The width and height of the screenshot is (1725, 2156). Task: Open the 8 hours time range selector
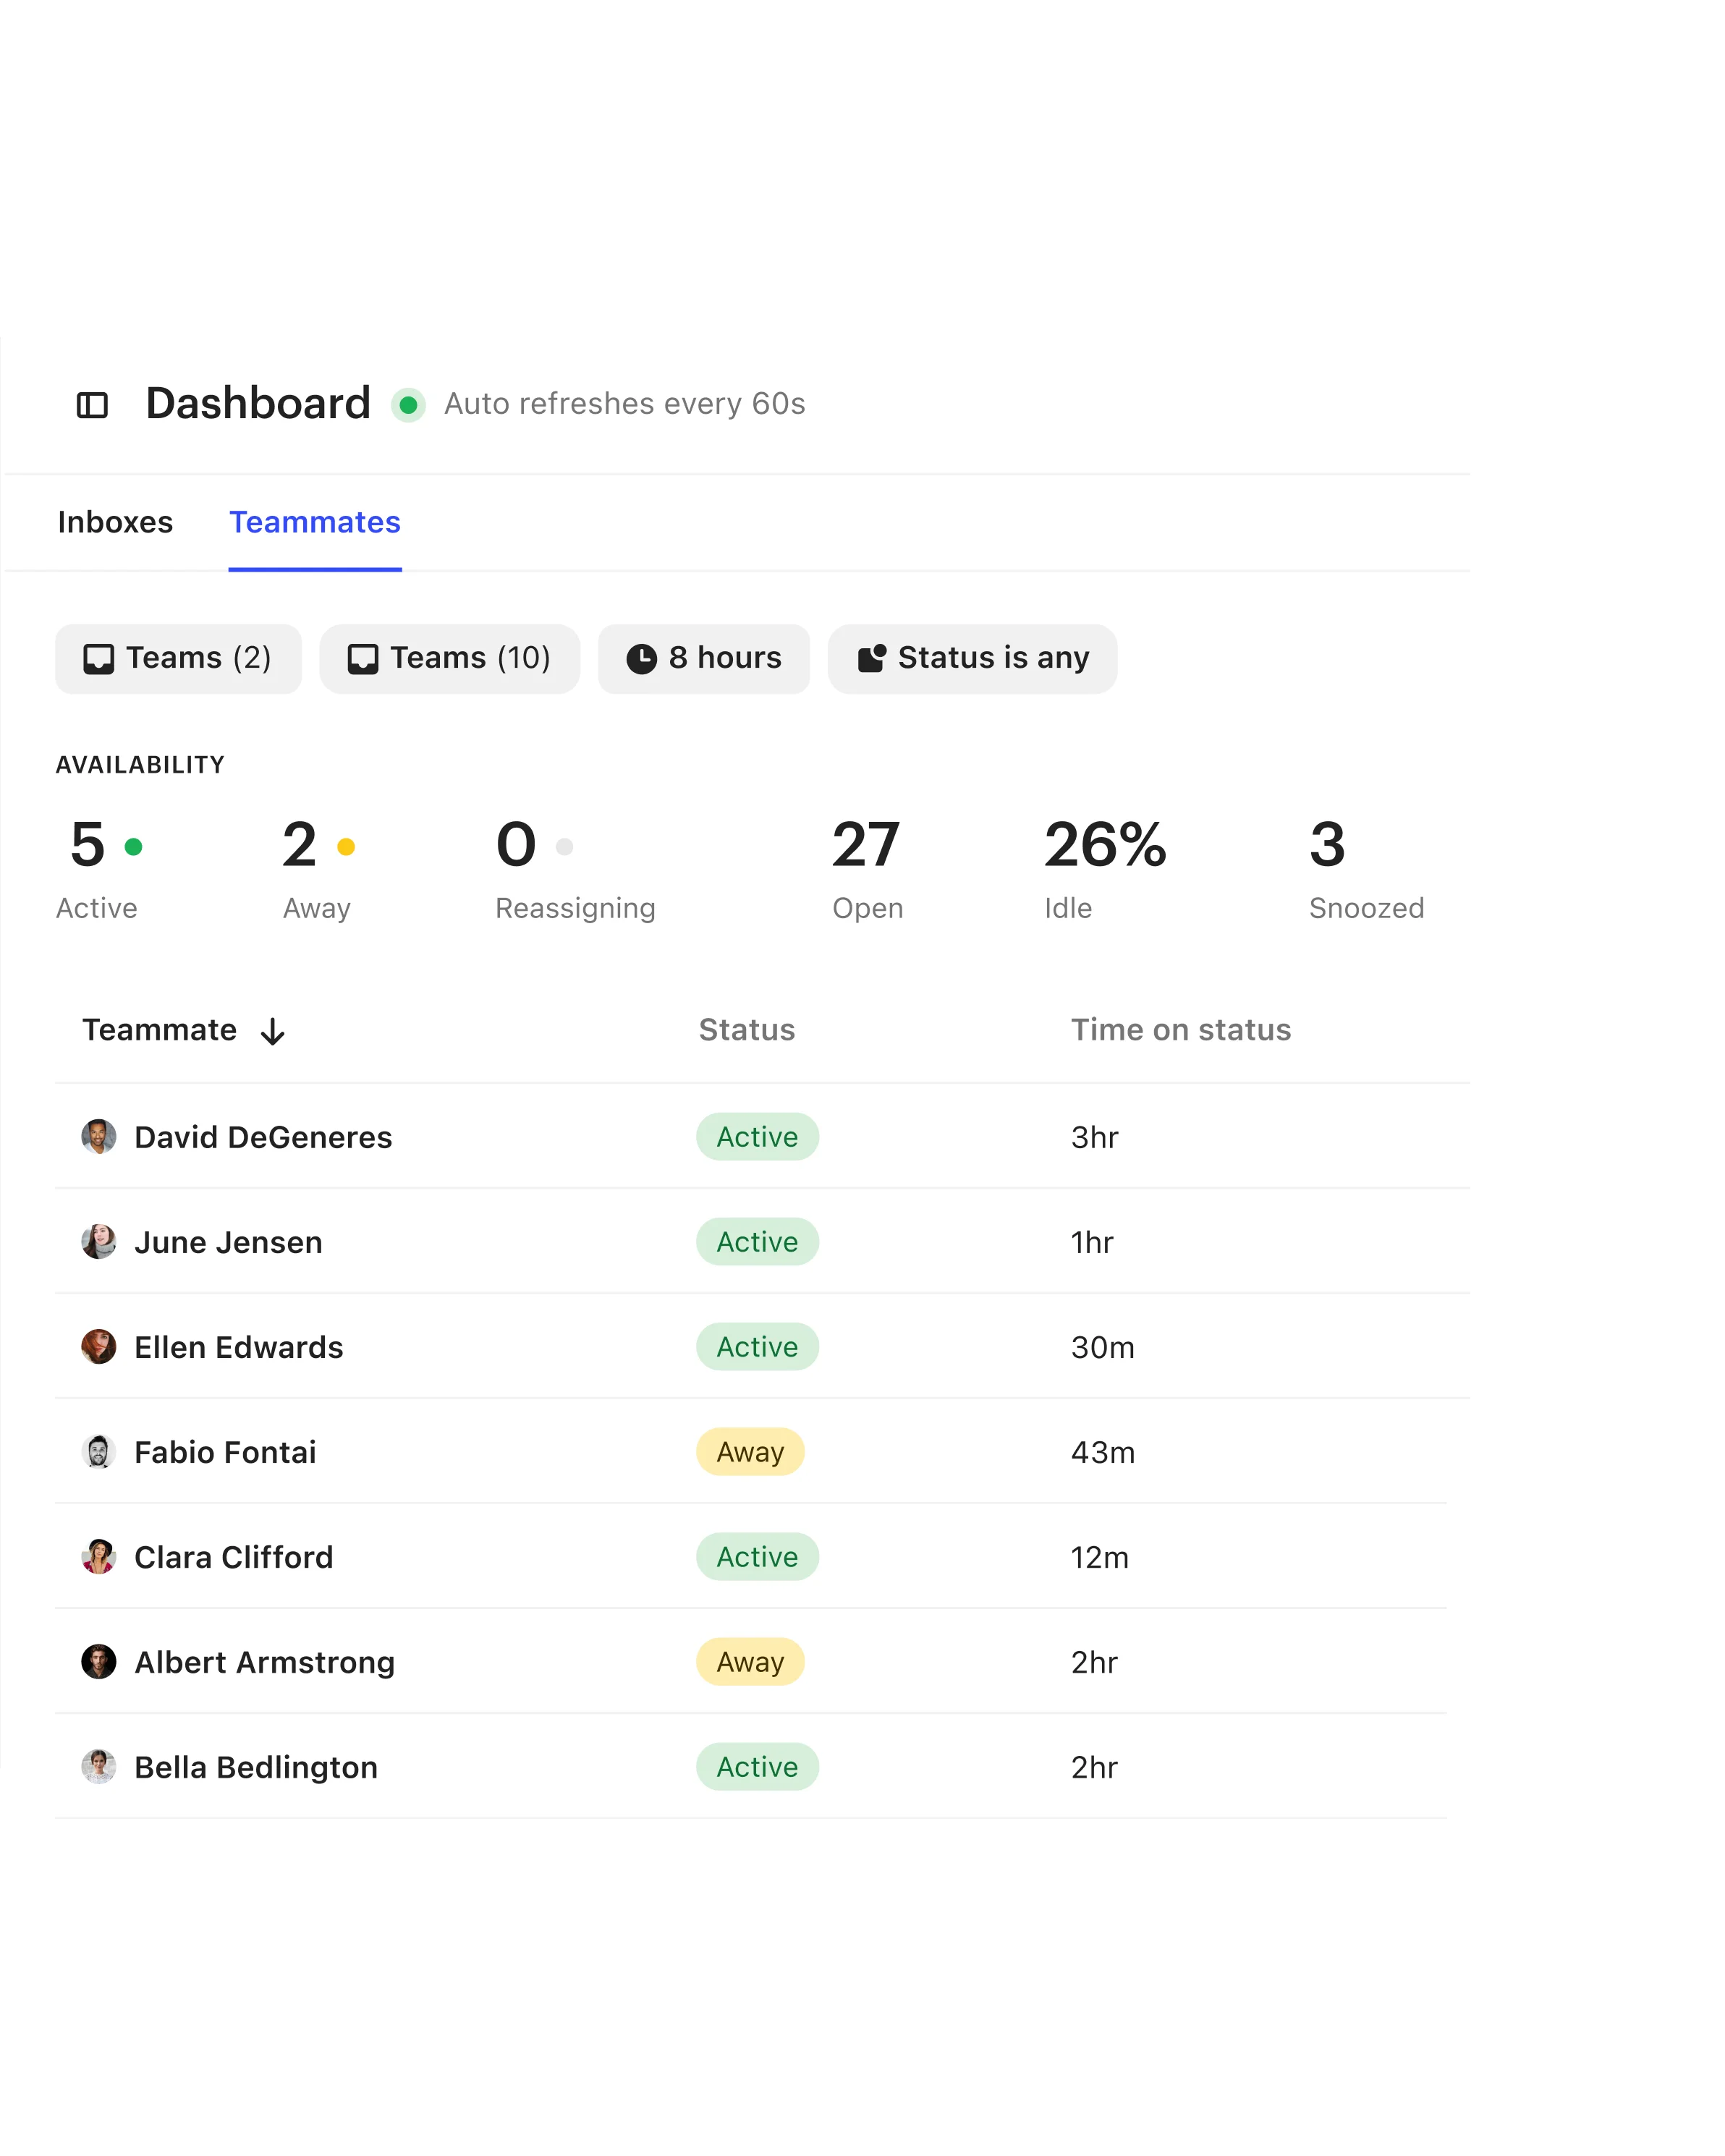[x=703, y=658]
